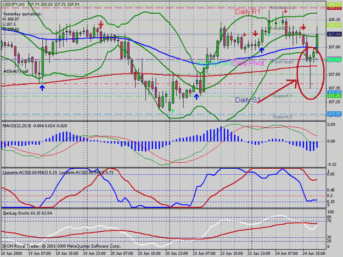Screen dimensions: 343x257
Task: Click the '19 Jun 23:00' time axis label
Action: [94, 254]
